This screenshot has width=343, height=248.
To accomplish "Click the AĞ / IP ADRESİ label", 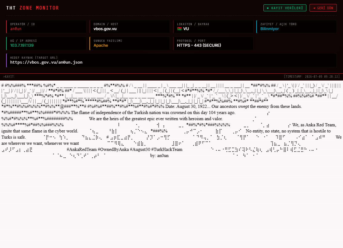I will (x=23, y=41).
